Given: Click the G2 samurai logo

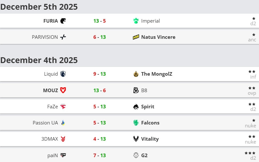Looking at the screenshot, I should (x=136, y=155).
